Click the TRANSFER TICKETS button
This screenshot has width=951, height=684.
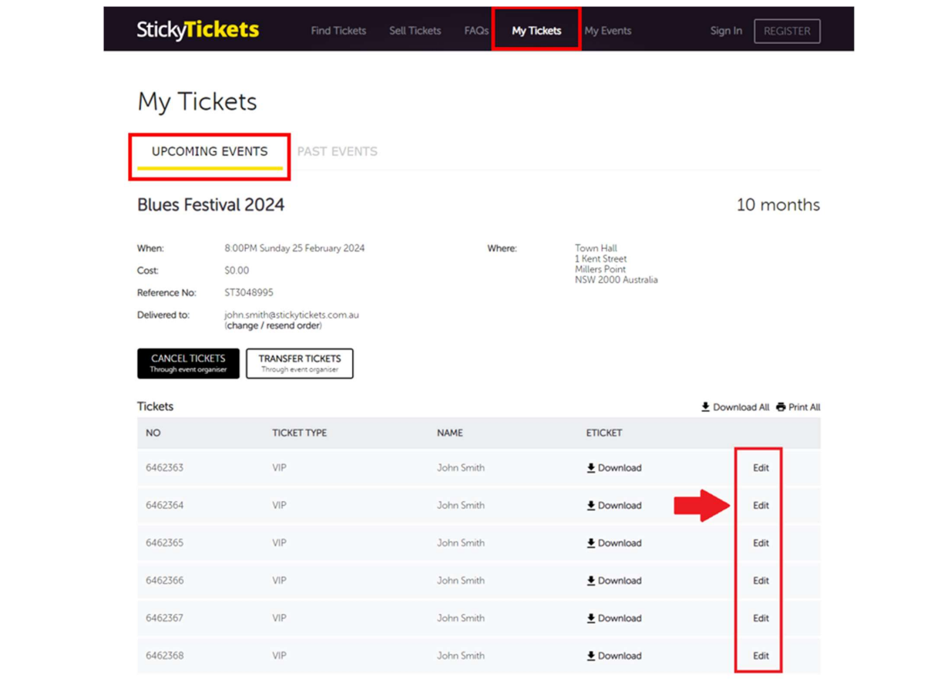click(300, 363)
